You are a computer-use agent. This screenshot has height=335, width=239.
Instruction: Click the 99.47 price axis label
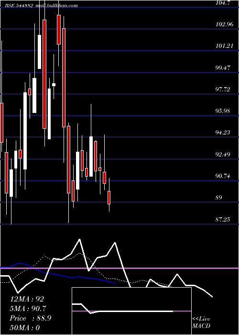coord(223,68)
